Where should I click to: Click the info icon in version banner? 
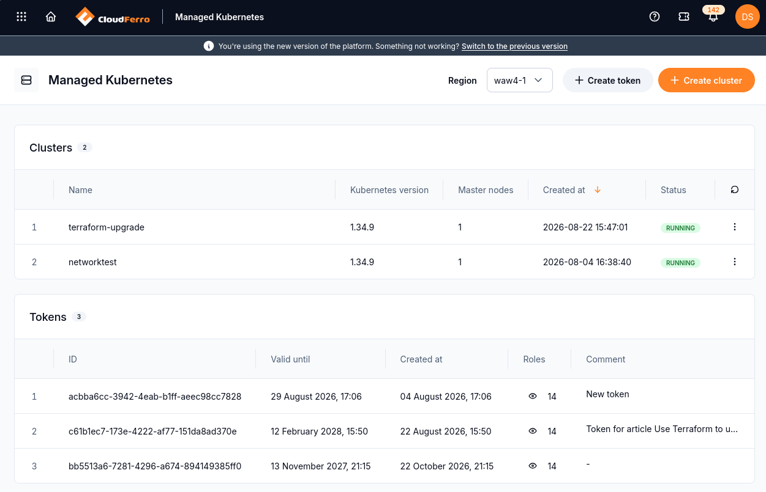click(209, 46)
